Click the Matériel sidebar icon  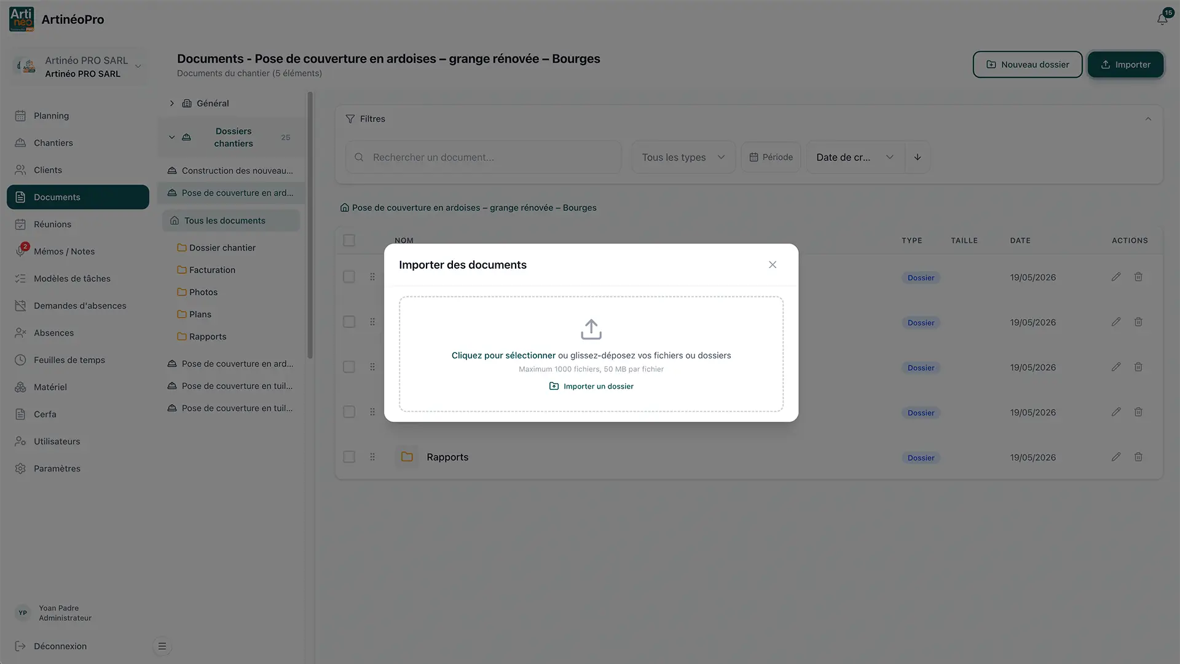20,387
